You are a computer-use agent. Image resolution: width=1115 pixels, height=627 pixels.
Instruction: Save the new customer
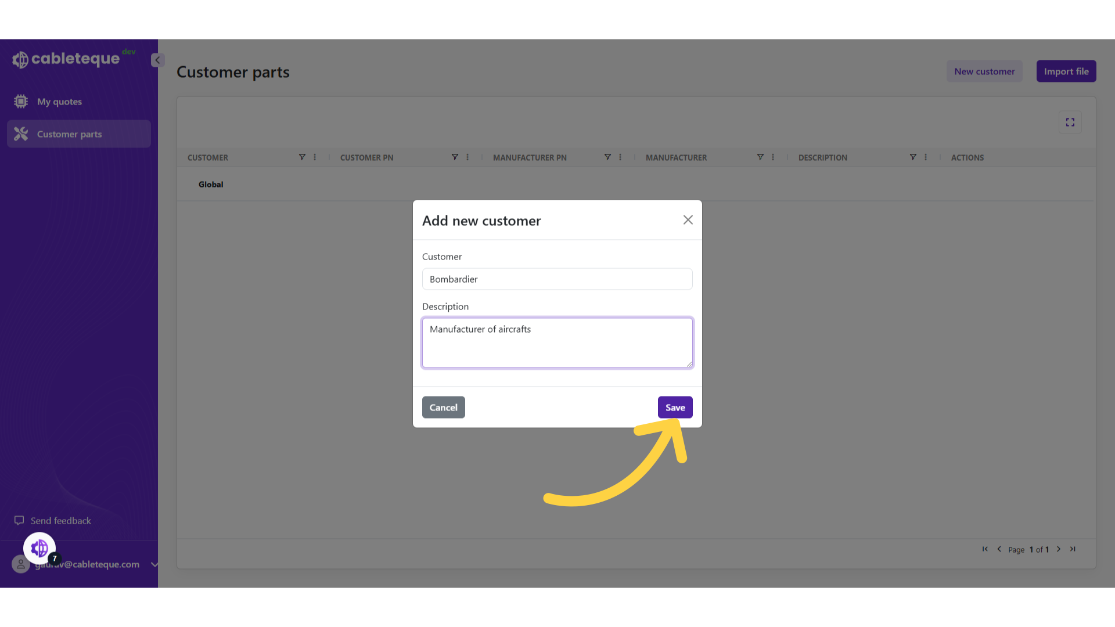pyautogui.click(x=675, y=408)
